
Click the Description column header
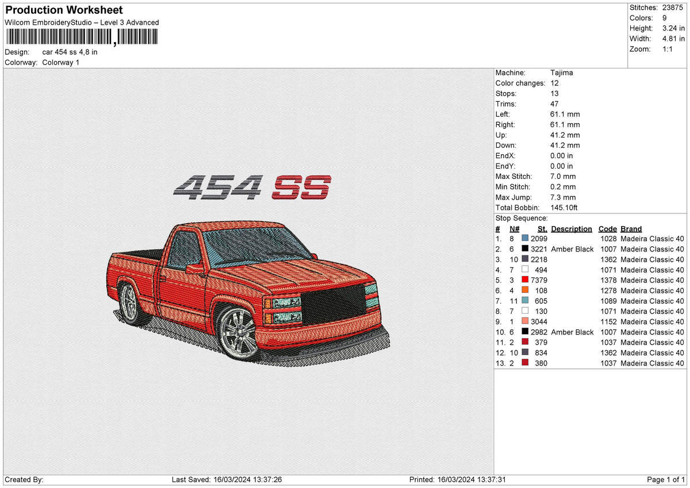pyautogui.click(x=572, y=228)
